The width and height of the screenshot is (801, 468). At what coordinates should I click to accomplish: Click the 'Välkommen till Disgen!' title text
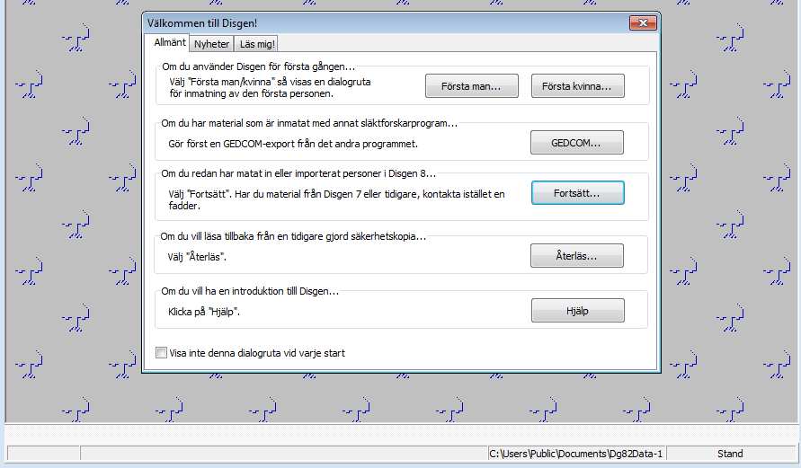click(x=202, y=23)
